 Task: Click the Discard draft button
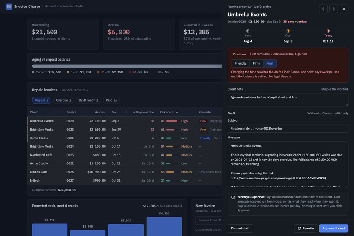[240, 229]
